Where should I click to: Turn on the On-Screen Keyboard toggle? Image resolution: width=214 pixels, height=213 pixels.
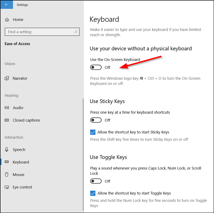96,67
